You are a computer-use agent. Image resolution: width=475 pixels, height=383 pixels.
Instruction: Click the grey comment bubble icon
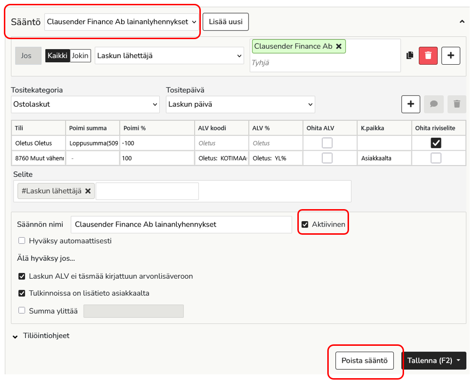click(x=434, y=104)
